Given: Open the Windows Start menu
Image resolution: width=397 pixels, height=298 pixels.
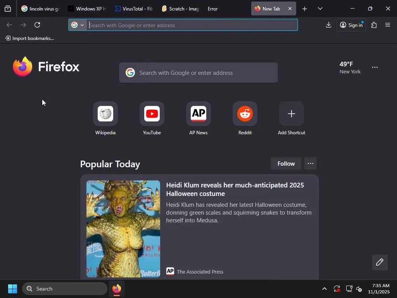Looking at the screenshot, I should pyautogui.click(x=12, y=289).
